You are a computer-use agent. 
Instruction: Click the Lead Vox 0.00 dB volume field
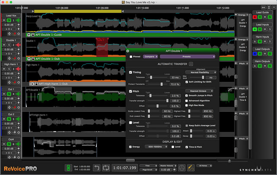[x=9, y=25]
